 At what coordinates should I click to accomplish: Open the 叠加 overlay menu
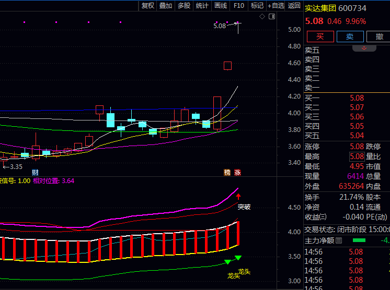click(166, 6)
